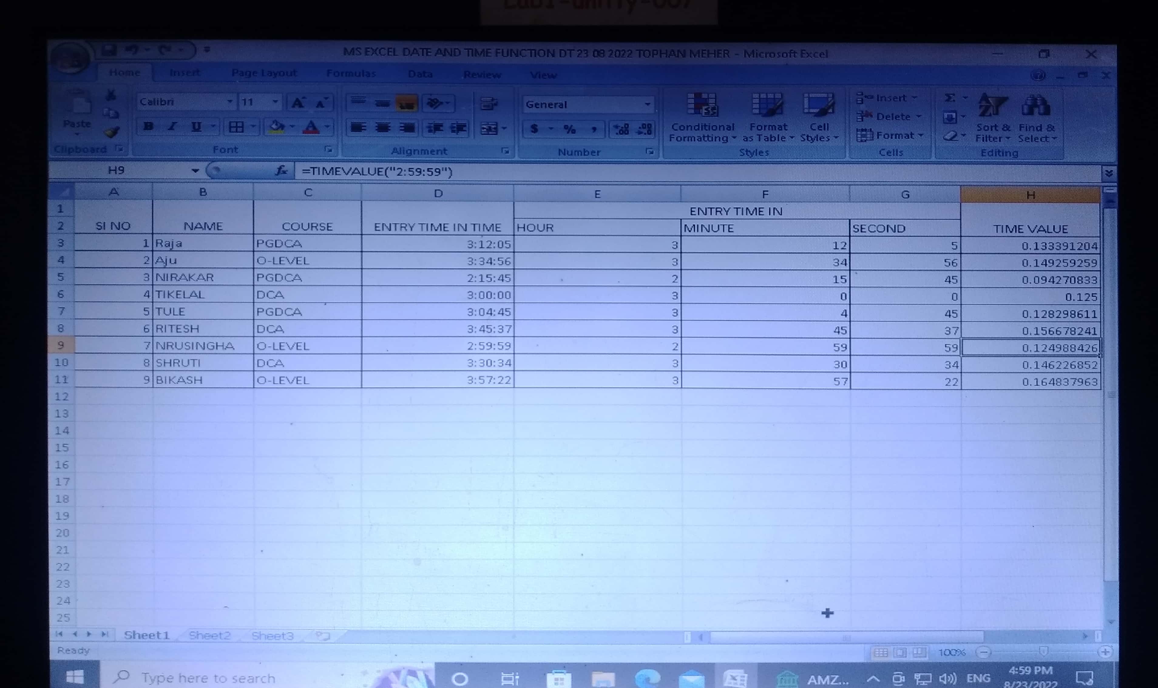Click the font color red A swatch
The image size is (1158, 688).
(x=311, y=127)
